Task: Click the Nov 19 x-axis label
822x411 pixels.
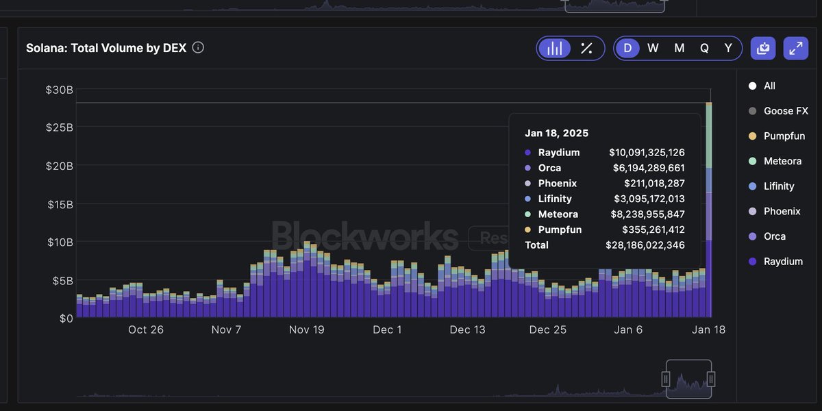Action: [307, 329]
